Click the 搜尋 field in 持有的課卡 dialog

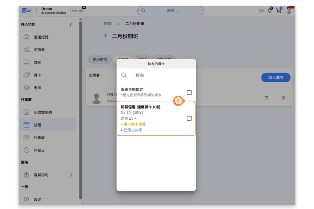pos(162,76)
